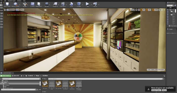Click the Content Browser lock icon
The image size is (177, 93).
164,76
